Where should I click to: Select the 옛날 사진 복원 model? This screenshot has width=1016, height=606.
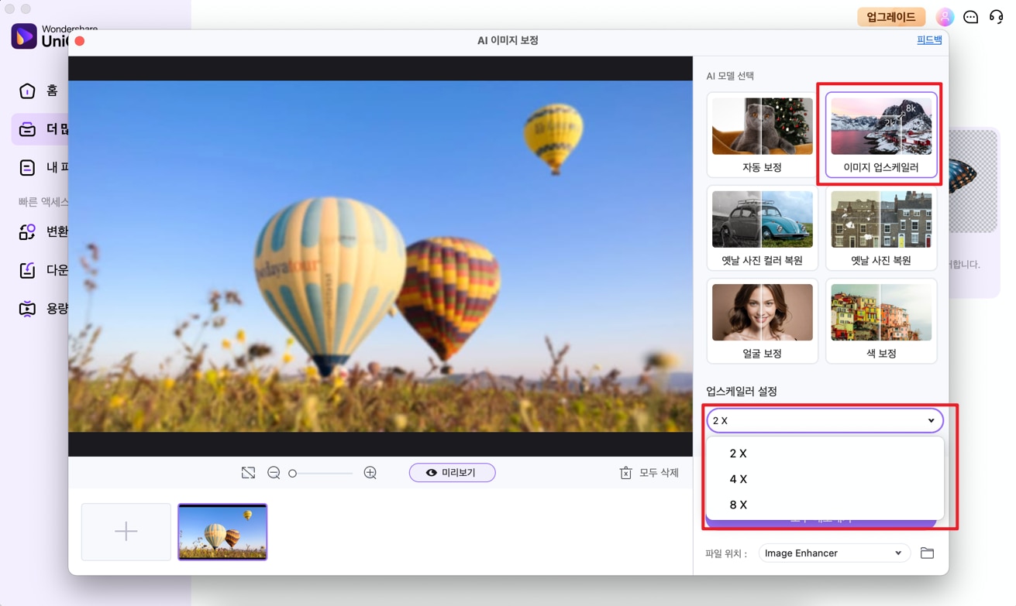click(881, 228)
